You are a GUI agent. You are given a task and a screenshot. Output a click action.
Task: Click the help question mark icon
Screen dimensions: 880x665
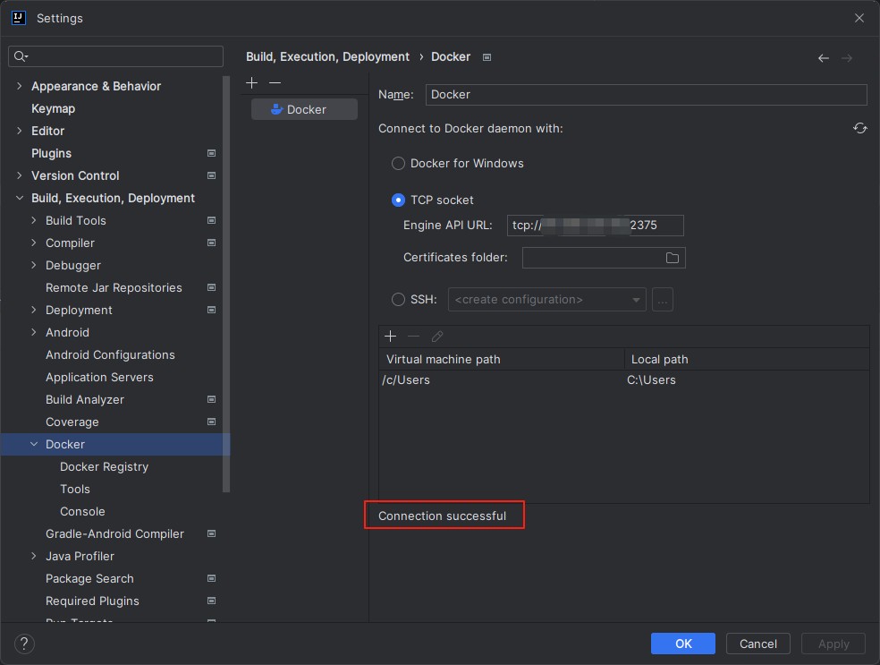click(24, 644)
